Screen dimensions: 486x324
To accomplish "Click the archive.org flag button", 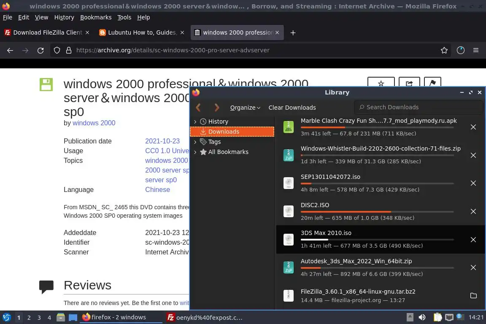I will click(x=432, y=82).
